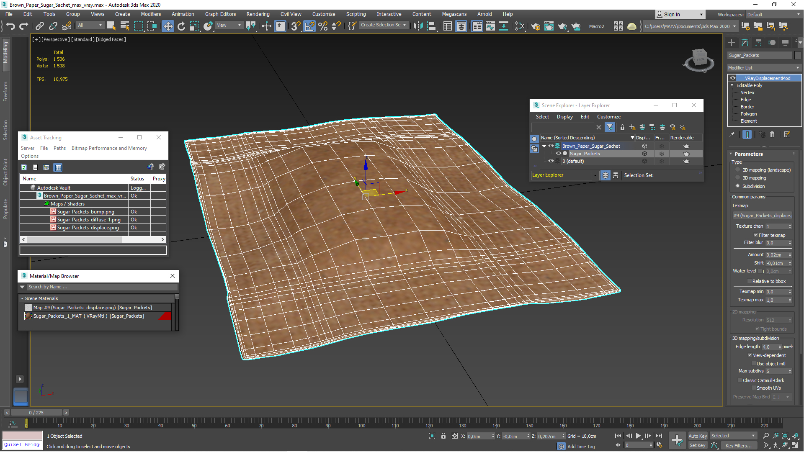The image size is (804, 452).
Task: Toggle View-dependent checkbox
Action: (x=750, y=355)
